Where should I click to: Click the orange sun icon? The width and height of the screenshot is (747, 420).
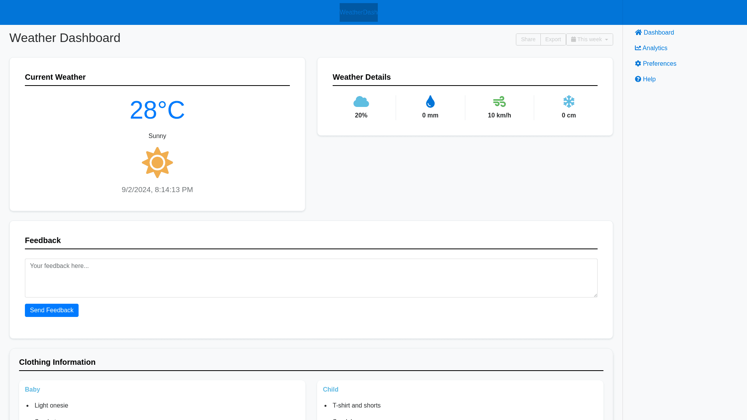tap(157, 163)
